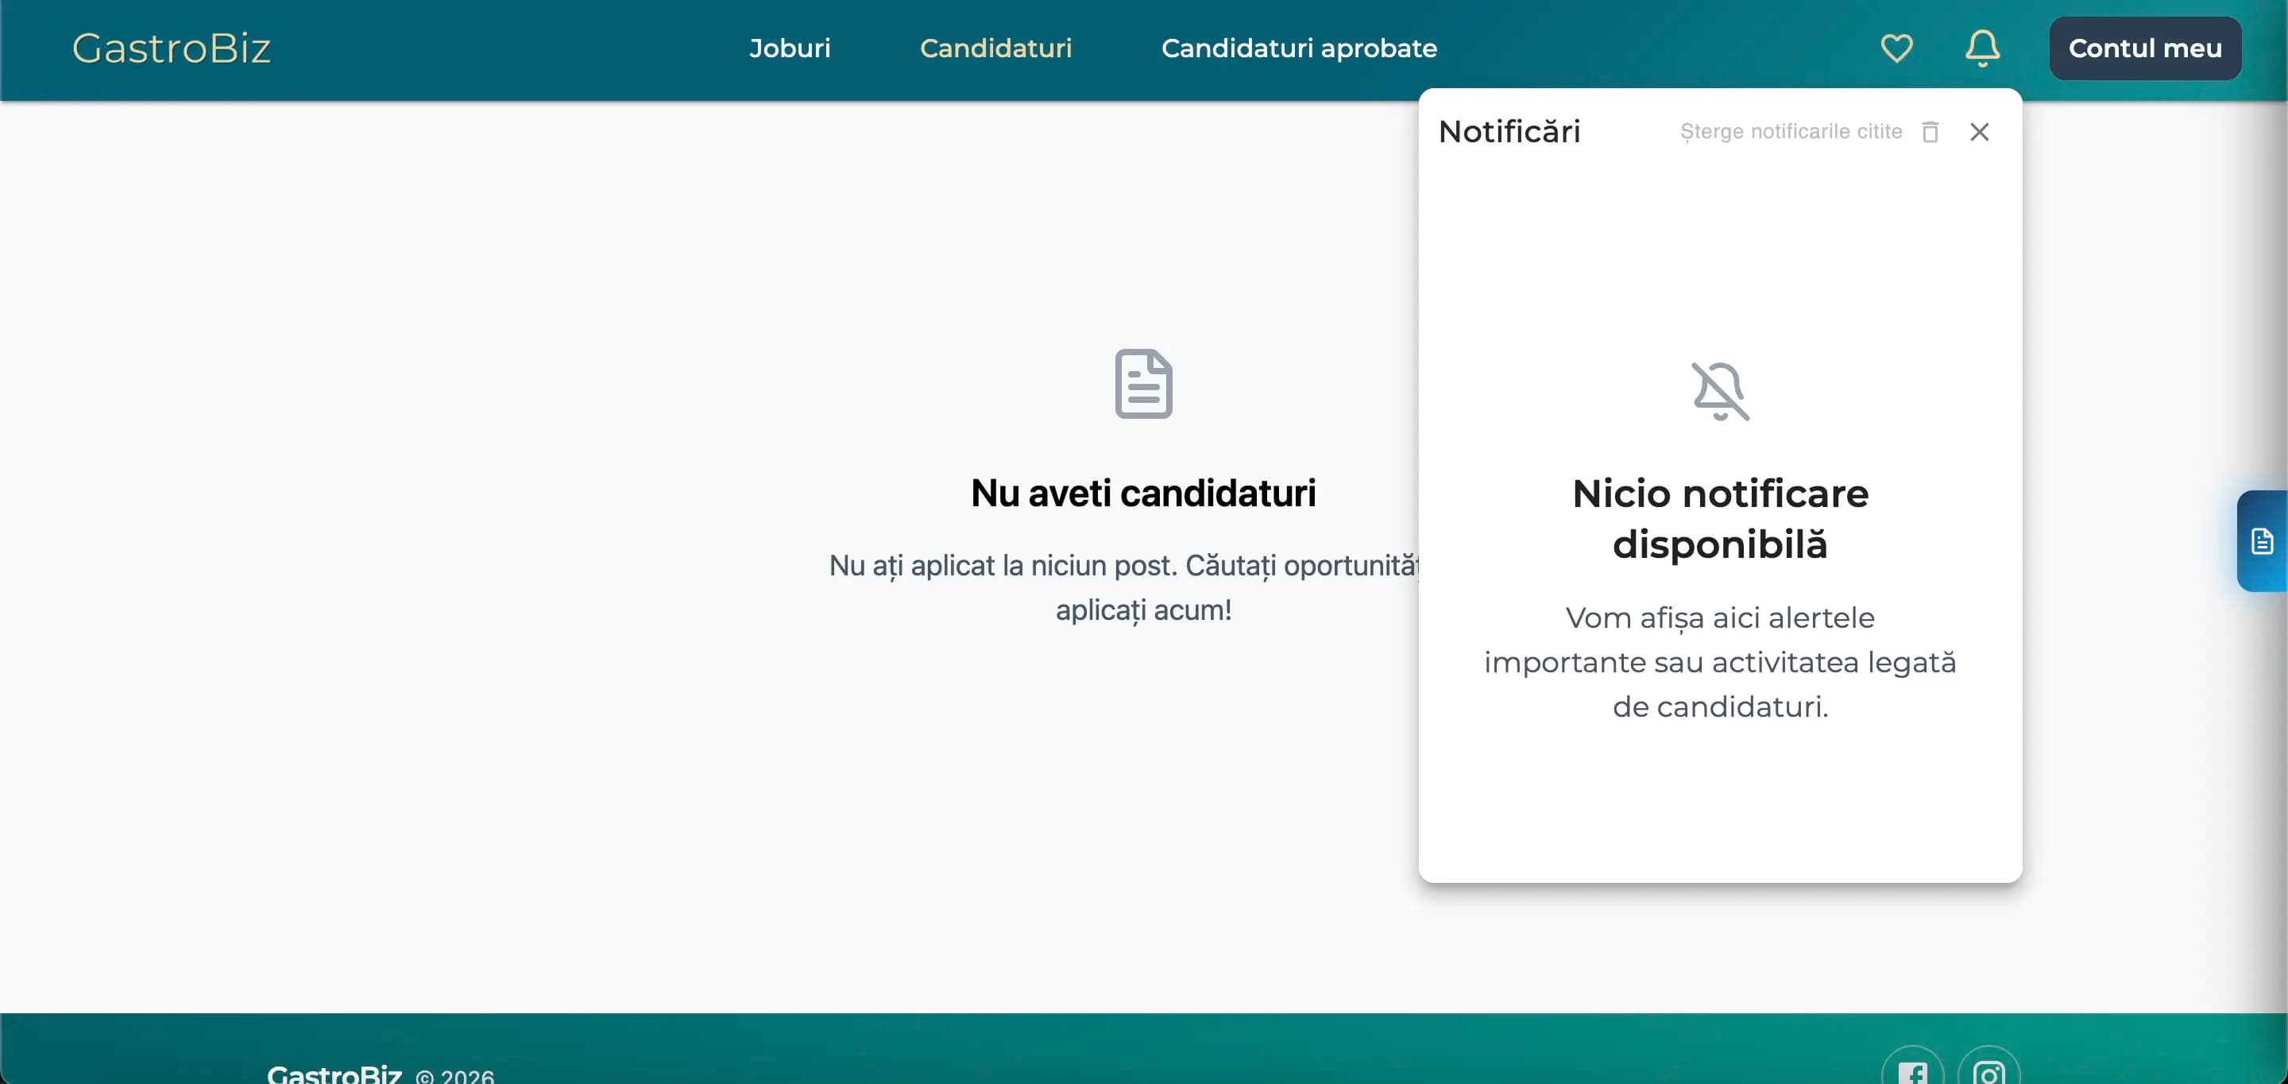Click the footer GastroBiz logo text
The image size is (2288, 1084).
[x=334, y=1074]
